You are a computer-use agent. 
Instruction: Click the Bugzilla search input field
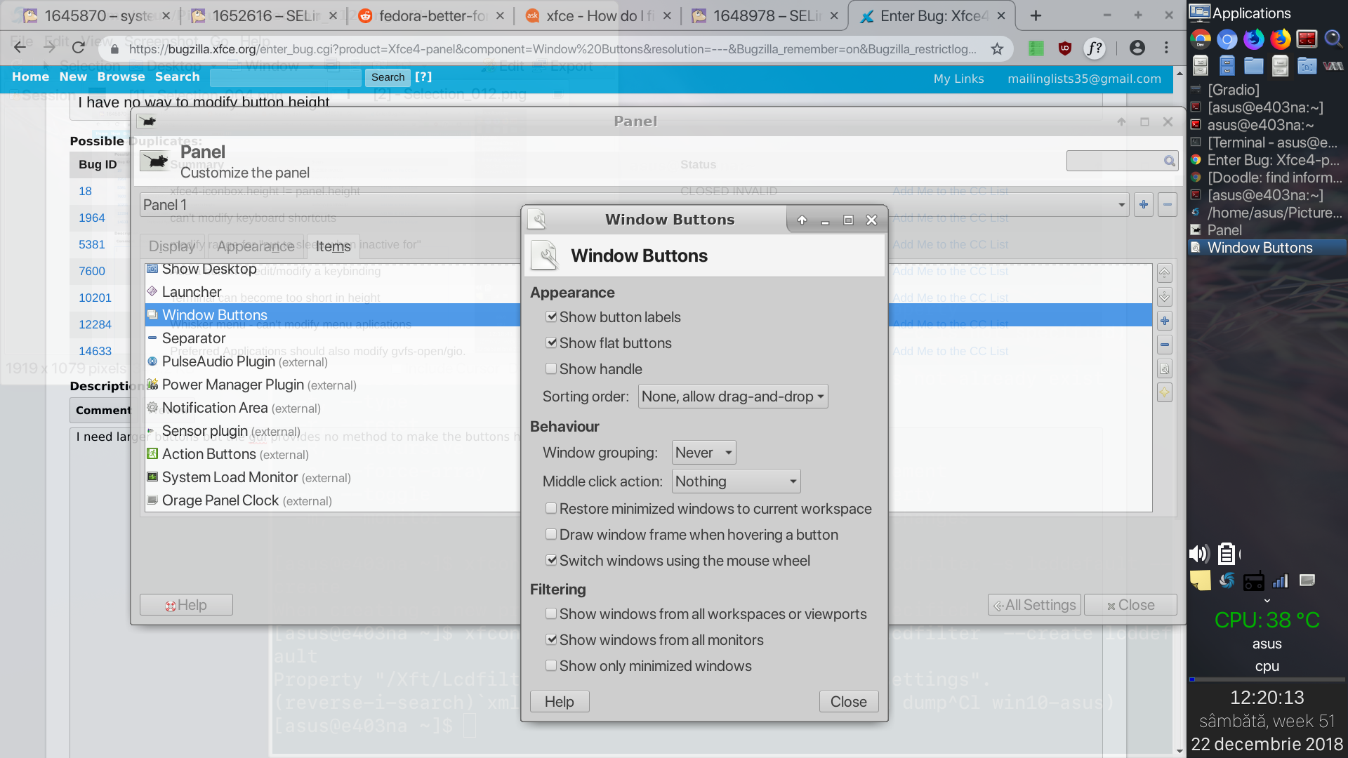pos(286,77)
